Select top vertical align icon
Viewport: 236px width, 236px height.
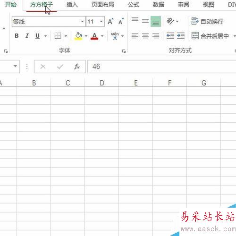(135, 20)
